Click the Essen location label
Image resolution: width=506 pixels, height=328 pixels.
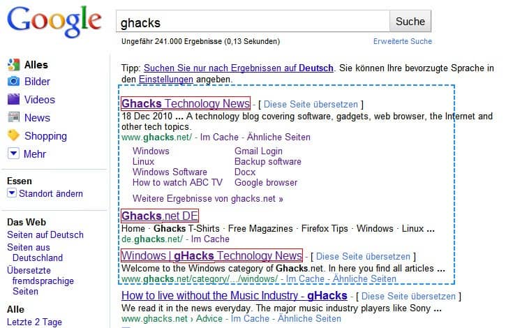20,181
